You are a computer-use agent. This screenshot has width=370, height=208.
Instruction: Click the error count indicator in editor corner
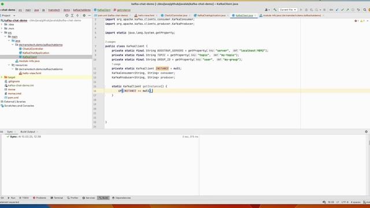click(x=356, y=21)
